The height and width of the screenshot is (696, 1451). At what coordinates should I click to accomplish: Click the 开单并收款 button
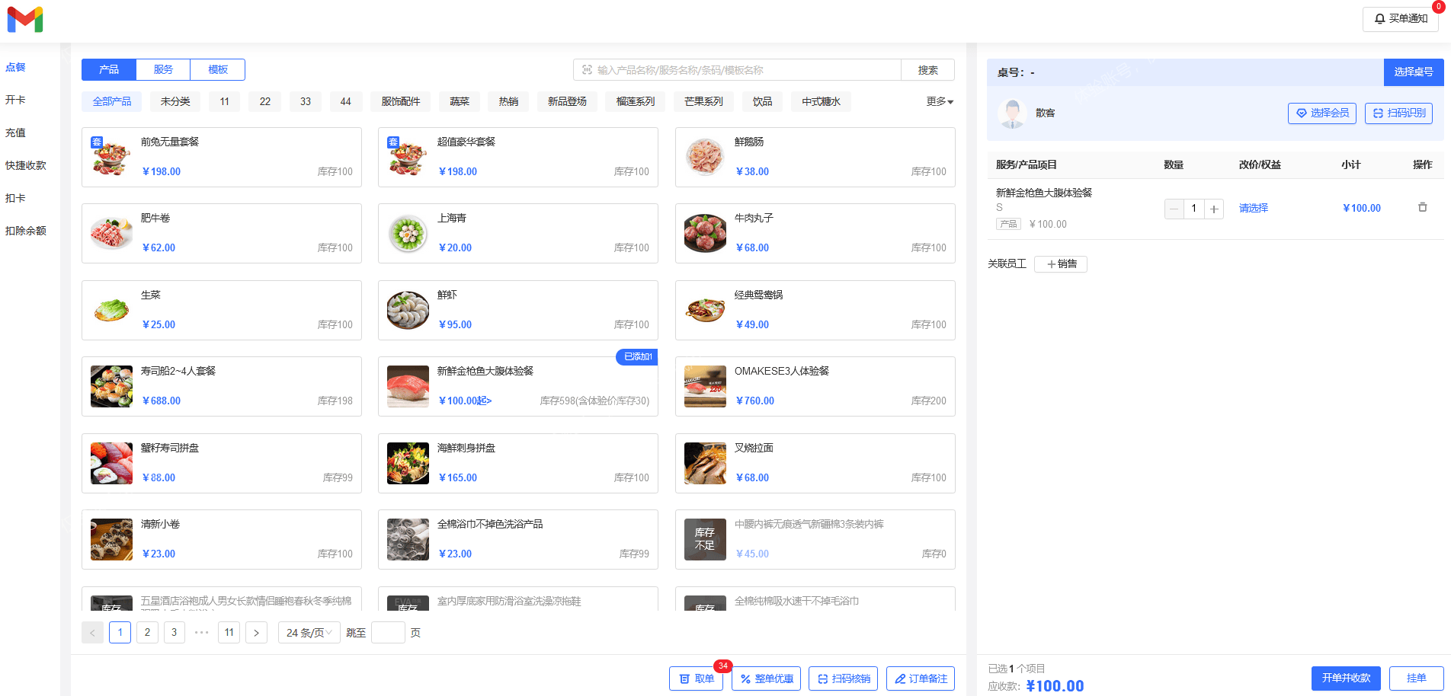click(1346, 678)
